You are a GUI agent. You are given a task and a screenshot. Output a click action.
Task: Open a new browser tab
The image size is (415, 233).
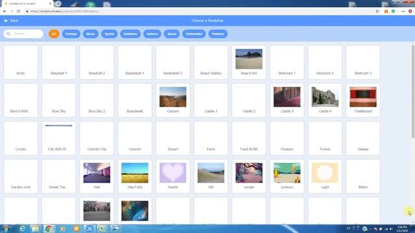coord(58,4)
